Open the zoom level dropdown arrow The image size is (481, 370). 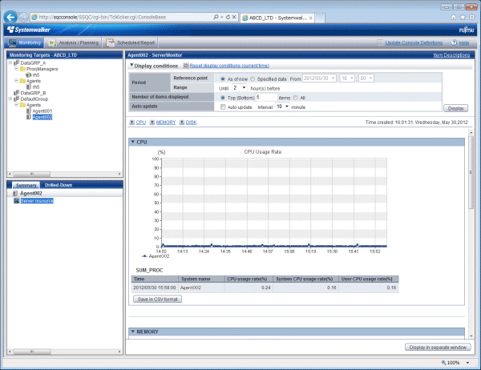[468, 363]
